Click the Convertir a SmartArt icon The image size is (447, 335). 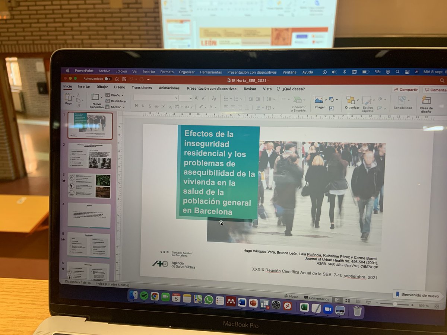coord(297,100)
